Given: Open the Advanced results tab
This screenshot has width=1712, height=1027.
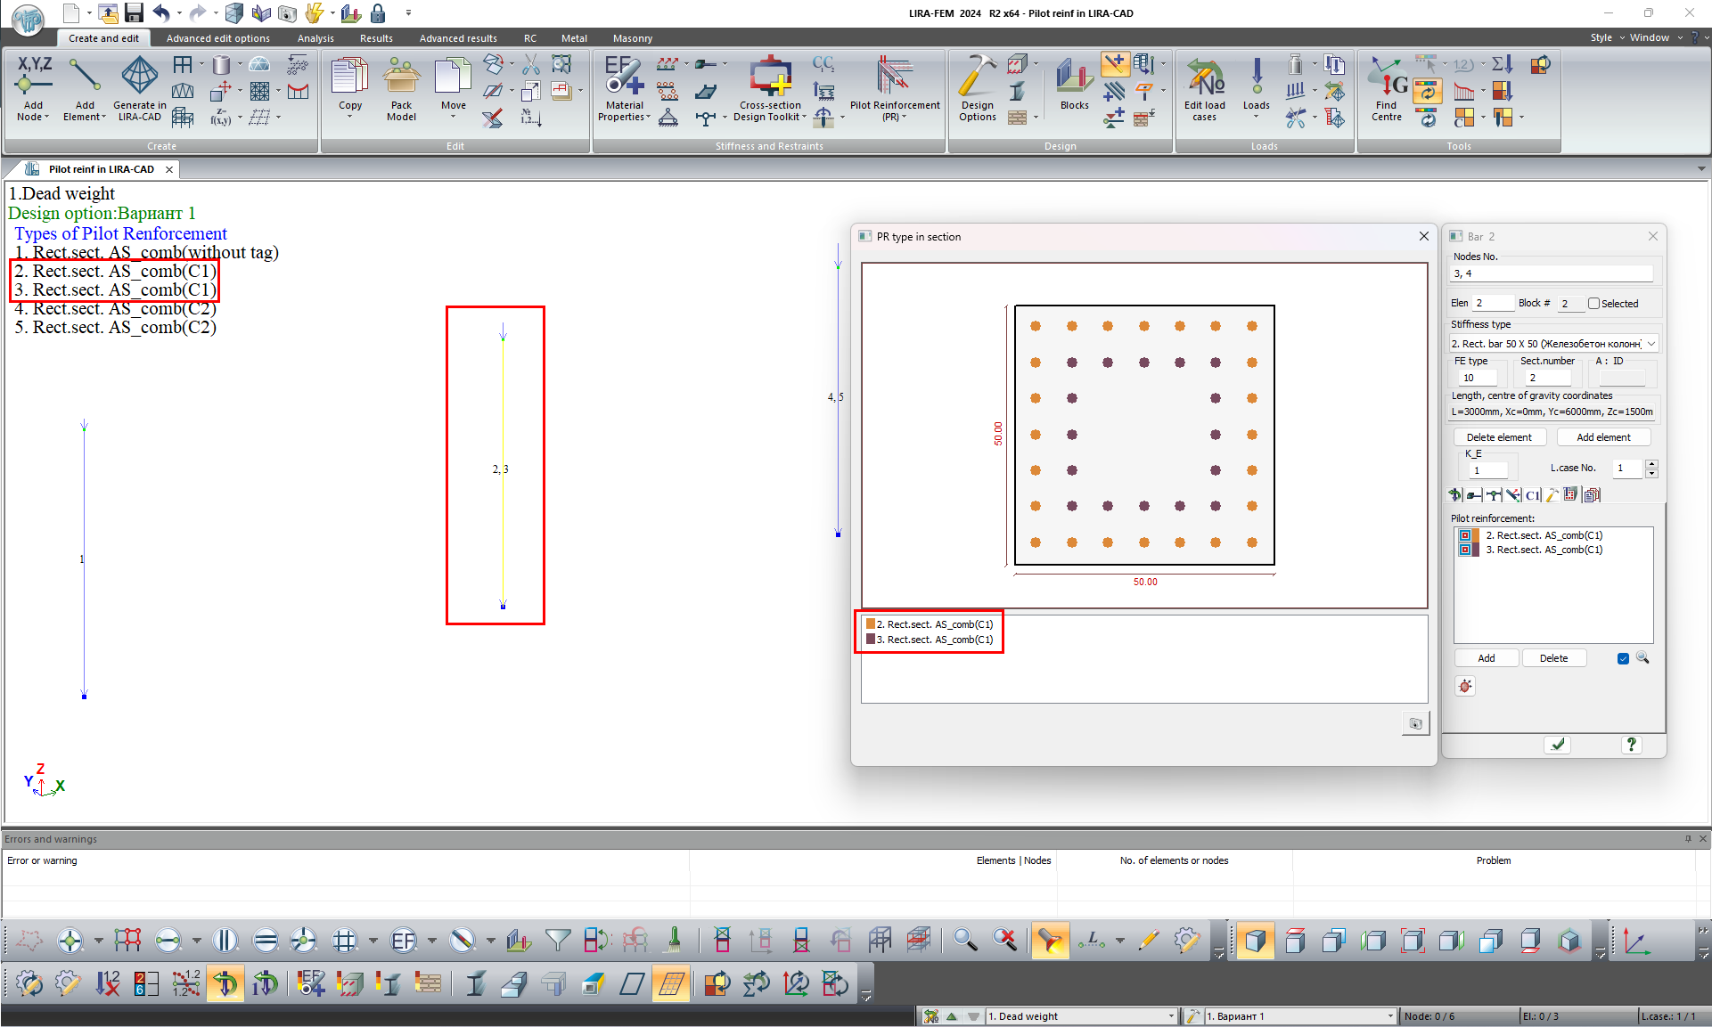Looking at the screenshot, I should coord(458,38).
